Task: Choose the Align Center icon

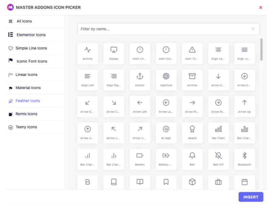Action: click(218, 54)
